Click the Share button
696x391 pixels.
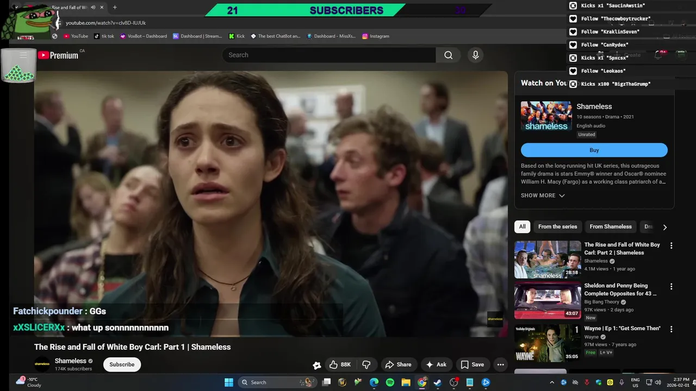point(398,364)
